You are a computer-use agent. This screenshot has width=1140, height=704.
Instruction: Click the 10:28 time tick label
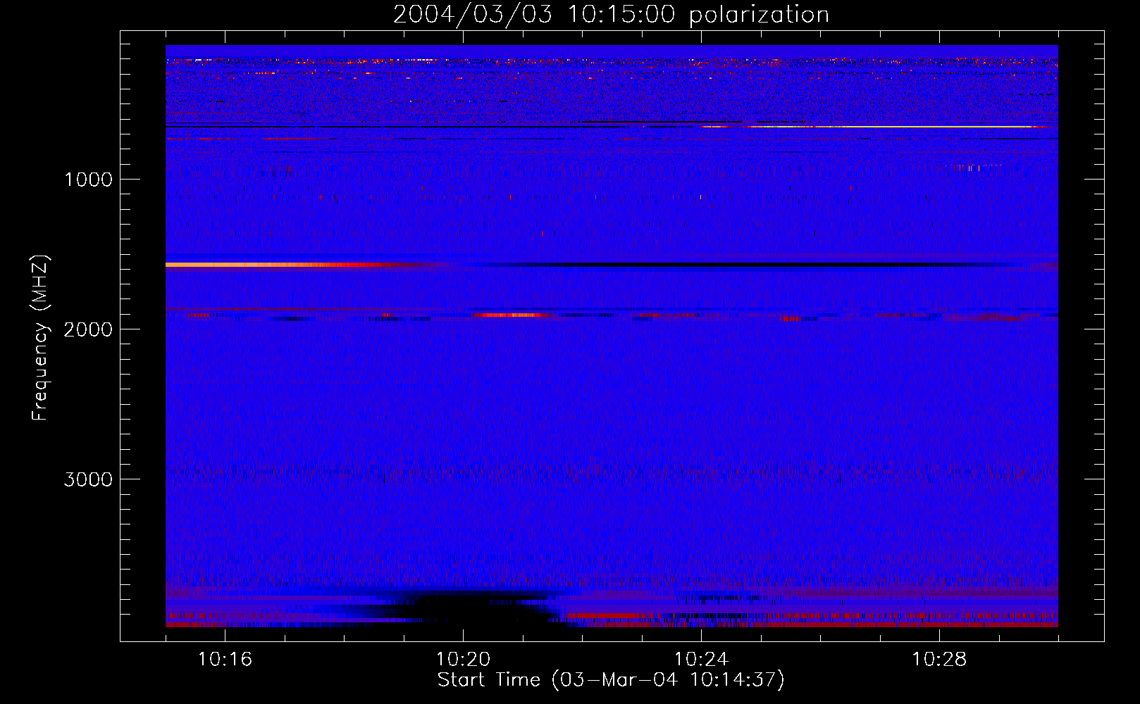tap(939, 660)
